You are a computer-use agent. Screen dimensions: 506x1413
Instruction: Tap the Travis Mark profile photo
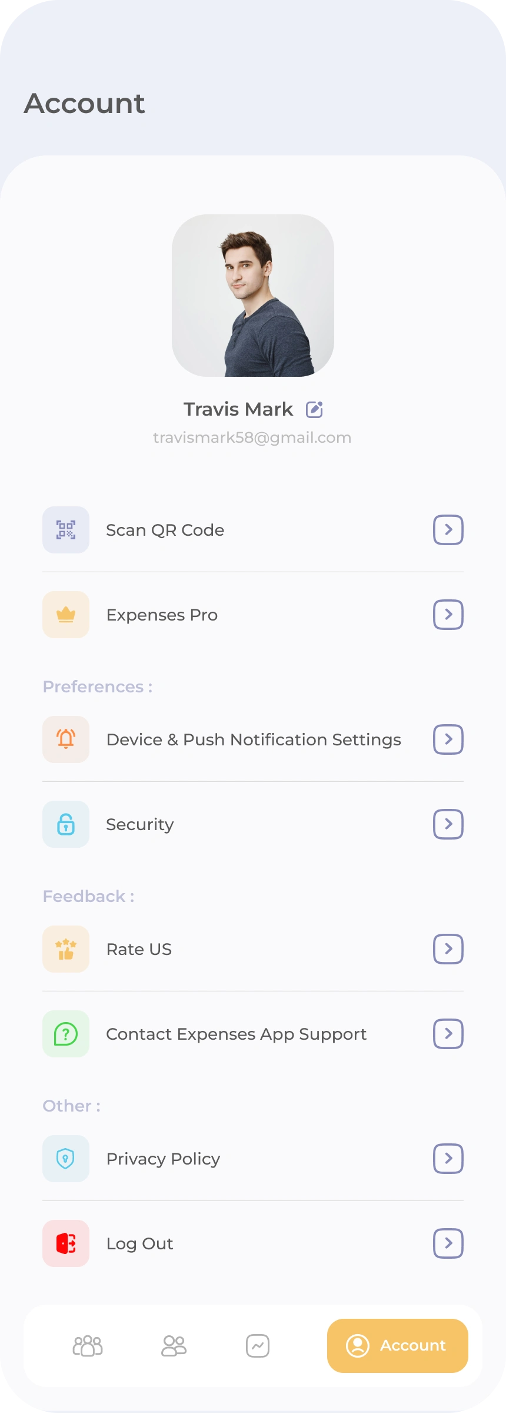click(x=253, y=296)
